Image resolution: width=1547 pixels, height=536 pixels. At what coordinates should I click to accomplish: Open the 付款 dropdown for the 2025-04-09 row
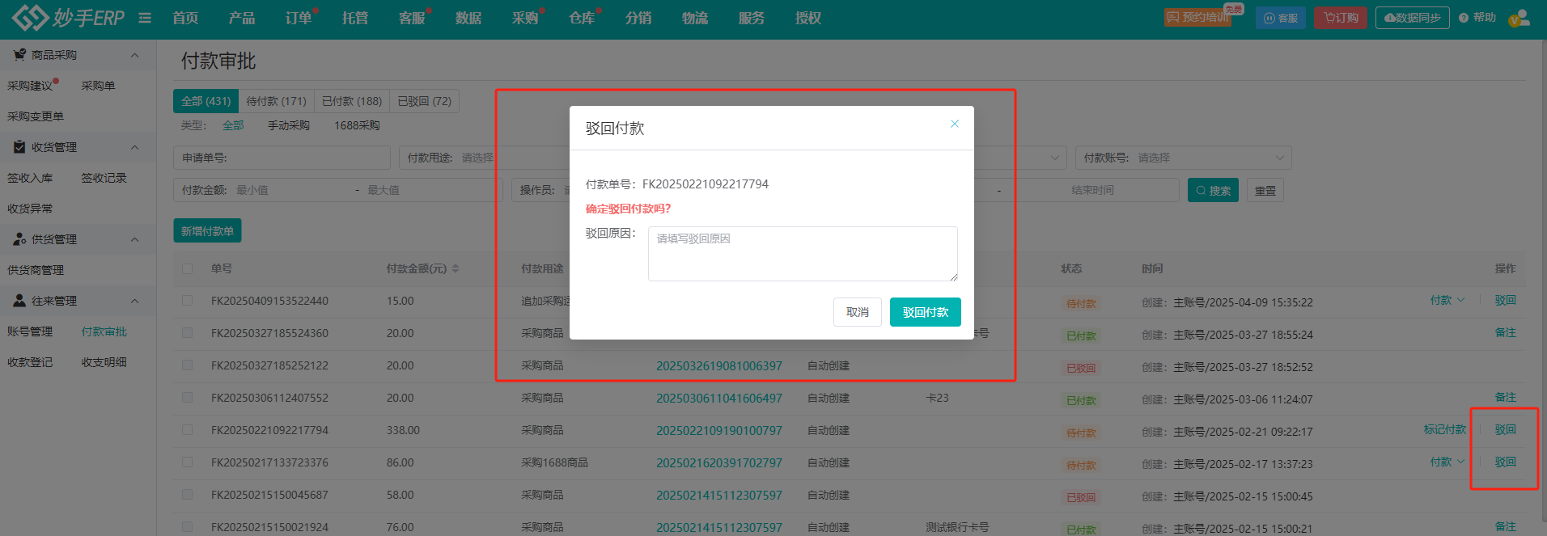point(1447,300)
